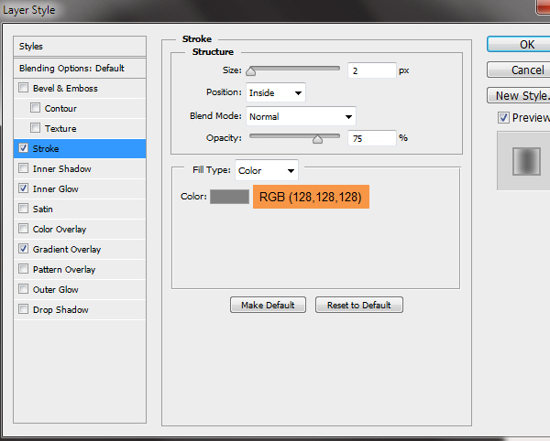Open the Position dropdown set to Inside

275,92
